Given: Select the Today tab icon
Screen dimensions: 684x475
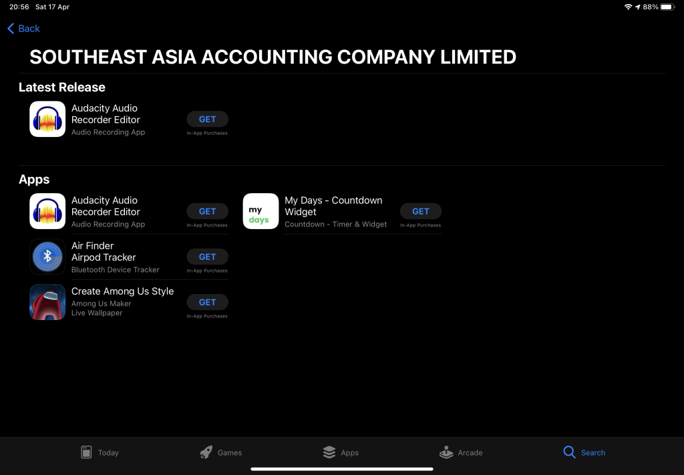Looking at the screenshot, I should (x=88, y=452).
